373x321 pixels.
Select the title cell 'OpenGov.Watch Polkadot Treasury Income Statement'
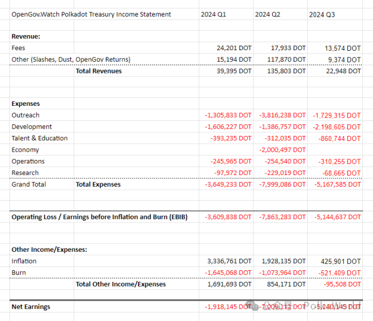point(91,14)
